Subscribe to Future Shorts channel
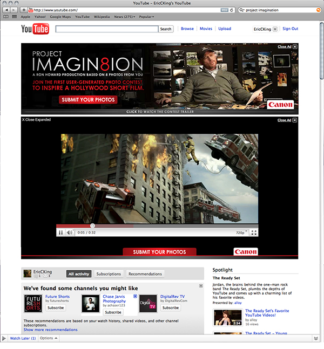Screen dimensions: 324x349 pos(56,307)
